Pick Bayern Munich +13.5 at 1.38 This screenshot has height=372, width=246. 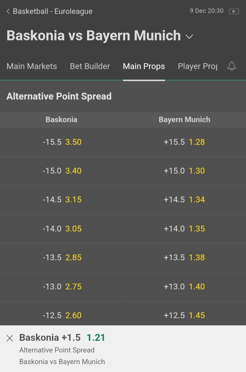(x=184, y=257)
